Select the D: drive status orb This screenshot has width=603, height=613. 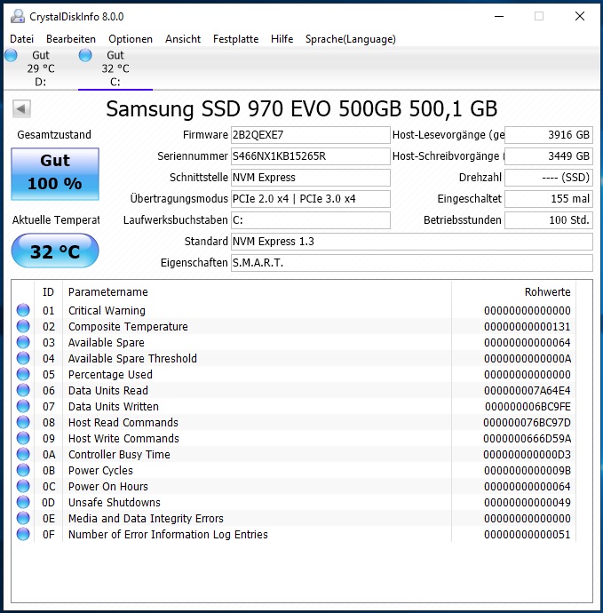tap(12, 55)
